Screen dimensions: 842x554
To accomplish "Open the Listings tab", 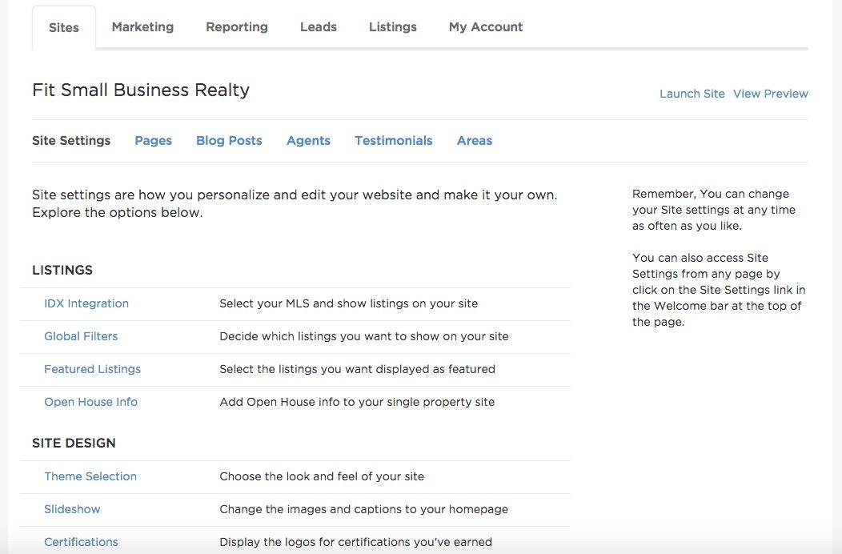I will point(392,27).
